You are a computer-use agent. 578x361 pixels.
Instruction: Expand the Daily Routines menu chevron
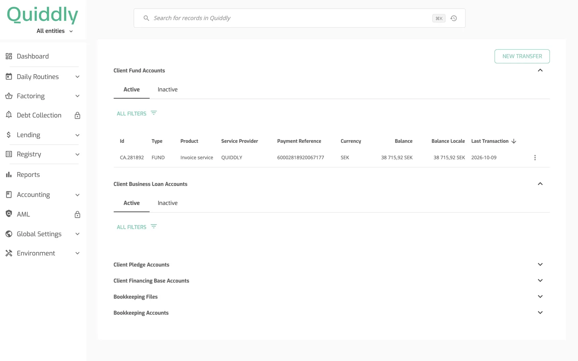[x=77, y=77]
